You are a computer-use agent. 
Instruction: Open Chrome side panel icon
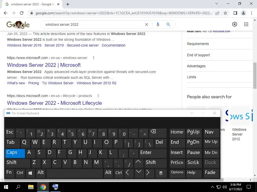pos(235,13)
